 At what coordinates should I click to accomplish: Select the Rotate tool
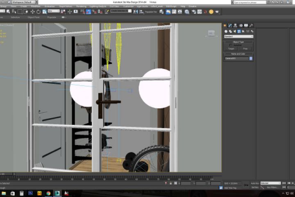coord(39,11)
